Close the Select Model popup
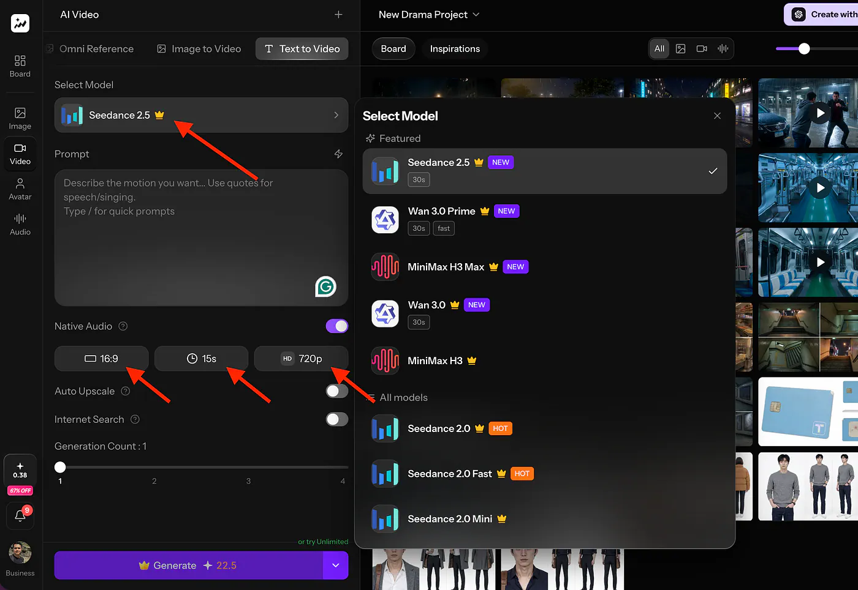Image resolution: width=858 pixels, height=590 pixels. pos(717,116)
